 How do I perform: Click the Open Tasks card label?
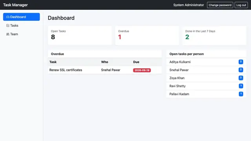[58, 31]
